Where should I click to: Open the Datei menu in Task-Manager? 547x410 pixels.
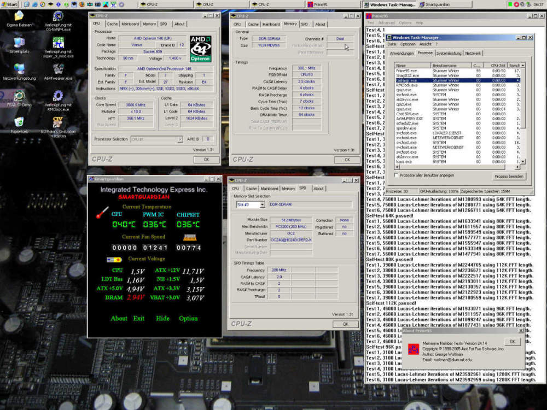(392, 44)
